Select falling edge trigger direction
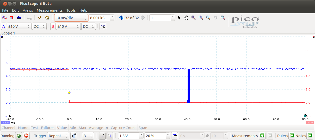 click(110, 136)
